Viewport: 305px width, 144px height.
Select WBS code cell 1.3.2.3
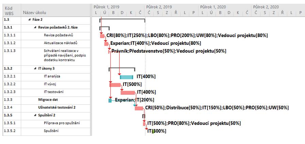tap(12, 92)
